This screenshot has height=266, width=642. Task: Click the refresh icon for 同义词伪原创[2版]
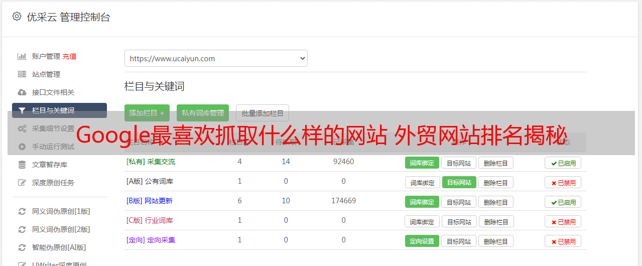coord(22,229)
